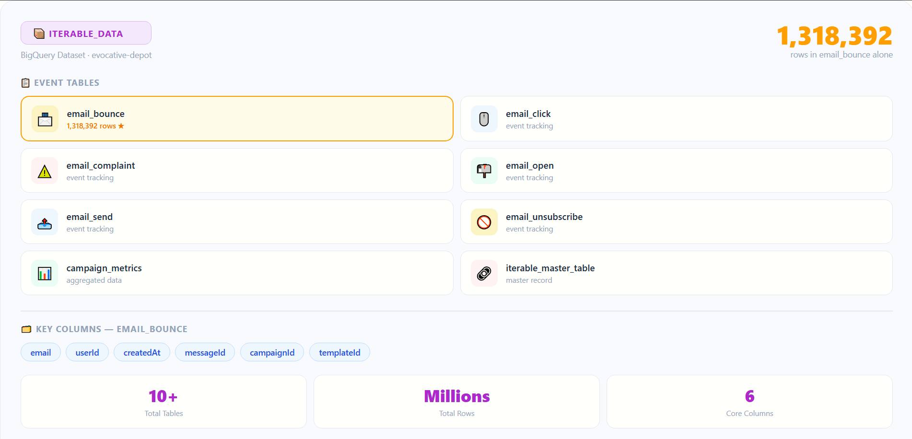
Task: Click the EVENT TABLES section heading
Action: point(67,83)
